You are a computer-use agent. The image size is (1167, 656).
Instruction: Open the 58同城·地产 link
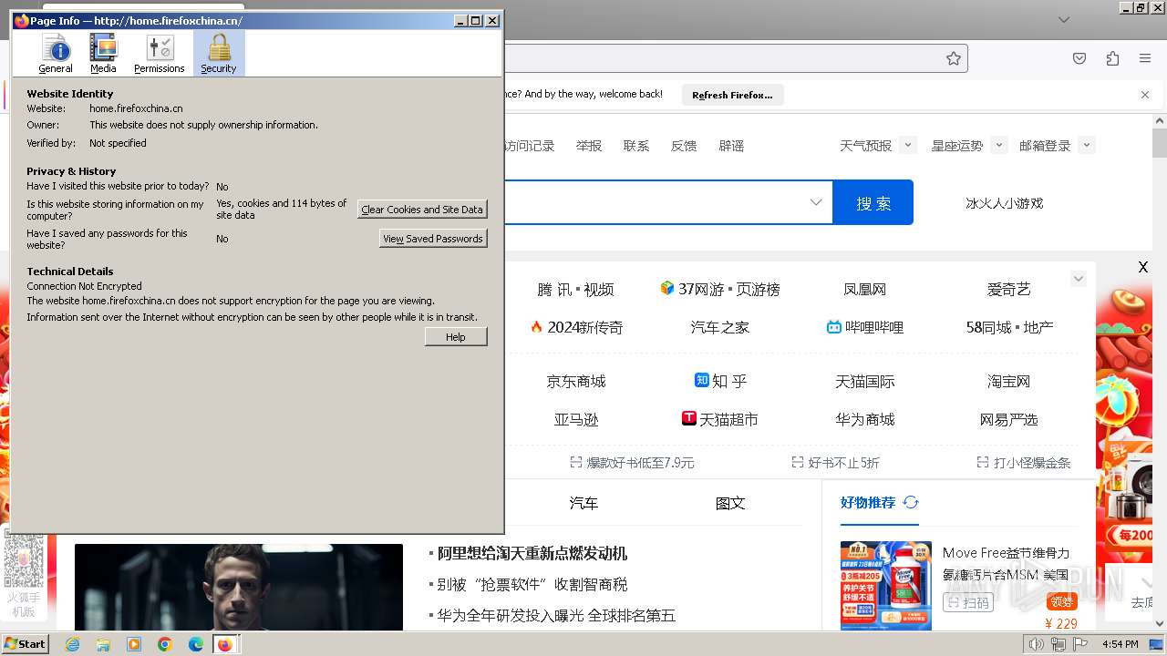point(1009,327)
